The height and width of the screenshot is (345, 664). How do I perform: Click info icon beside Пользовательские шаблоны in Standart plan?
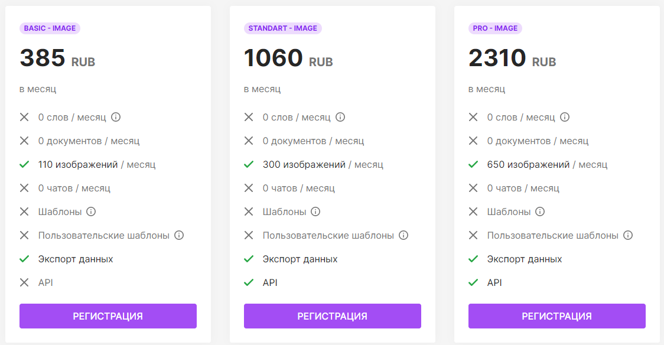click(403, 235)
